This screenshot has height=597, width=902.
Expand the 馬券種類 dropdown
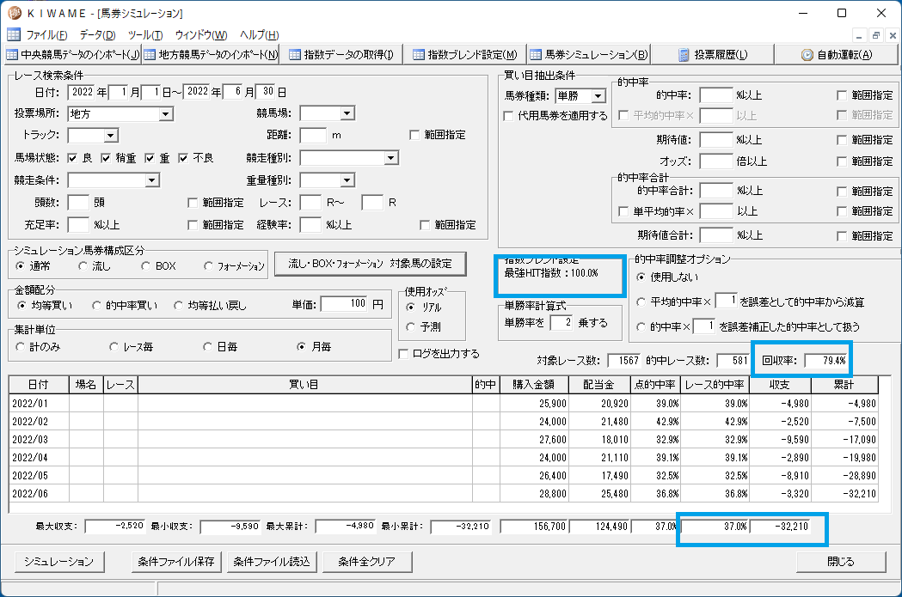pos(598,96)
